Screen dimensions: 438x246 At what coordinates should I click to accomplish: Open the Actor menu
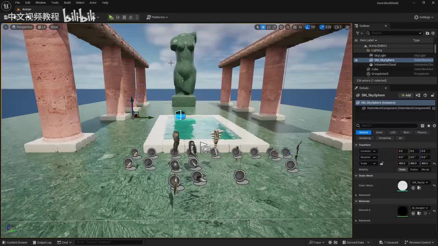point(93,3)
